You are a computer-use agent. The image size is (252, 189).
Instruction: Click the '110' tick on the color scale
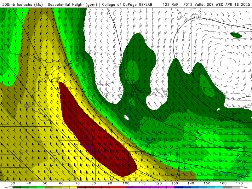pos(142,183)
